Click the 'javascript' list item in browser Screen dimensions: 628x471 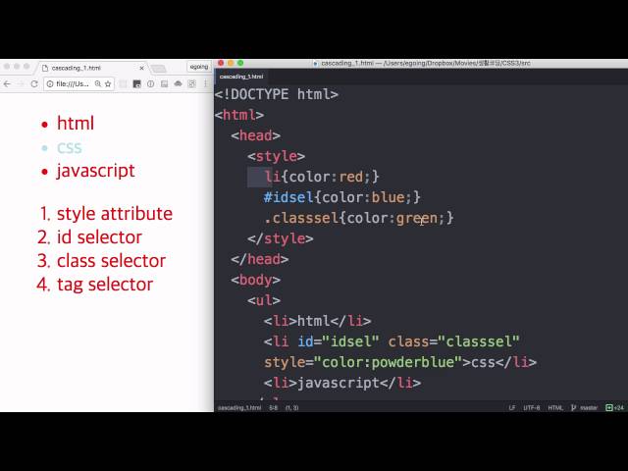coord(96,171)
